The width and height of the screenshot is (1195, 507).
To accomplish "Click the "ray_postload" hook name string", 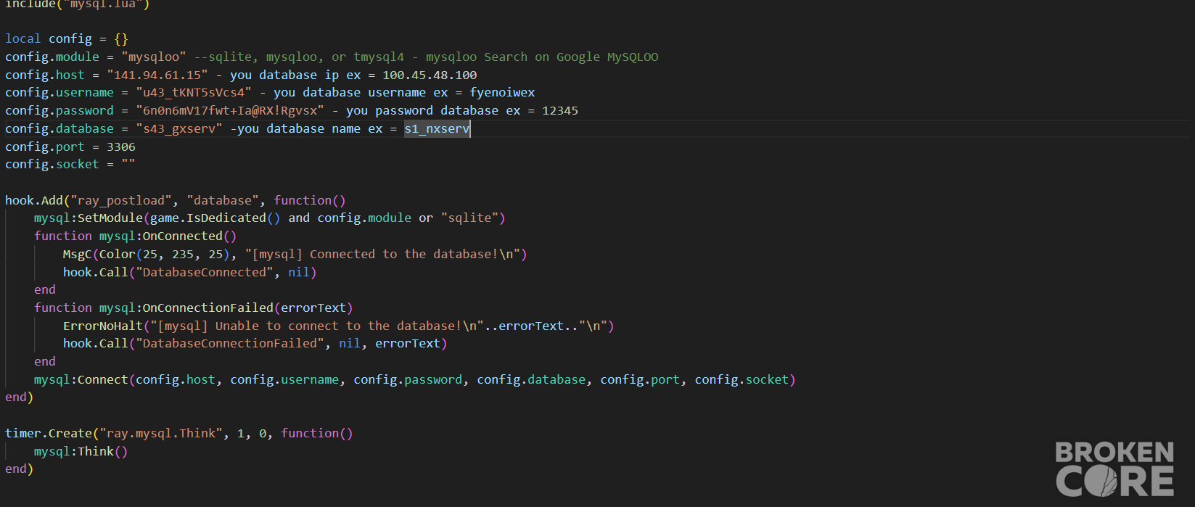I will click(121, 200).
